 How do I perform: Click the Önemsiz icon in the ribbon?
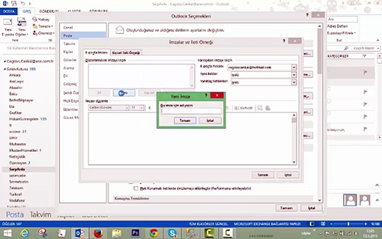pos(43,33)
